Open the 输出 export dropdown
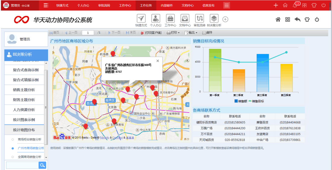 (x=191, y=33)
